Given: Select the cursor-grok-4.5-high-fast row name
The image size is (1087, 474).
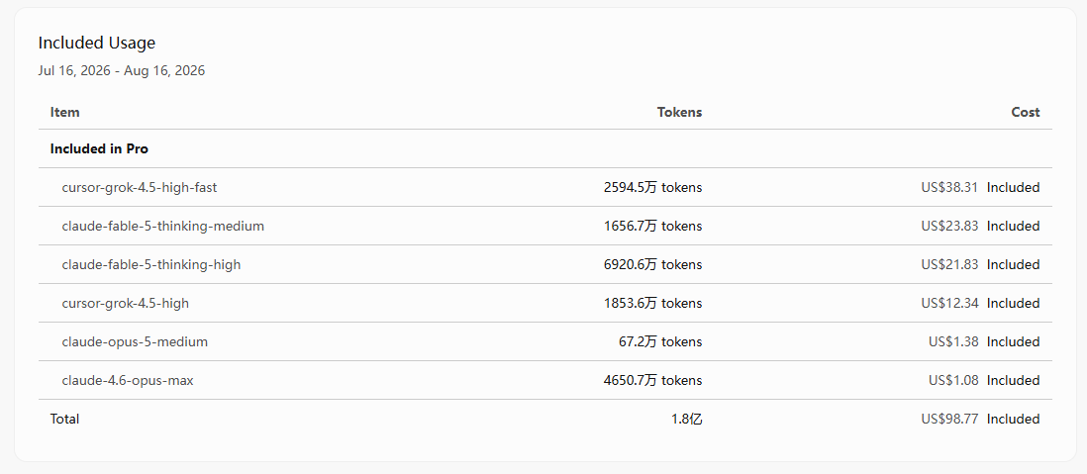Looking at the screenshot, I should pyautogui.click(x=140, y=187).
